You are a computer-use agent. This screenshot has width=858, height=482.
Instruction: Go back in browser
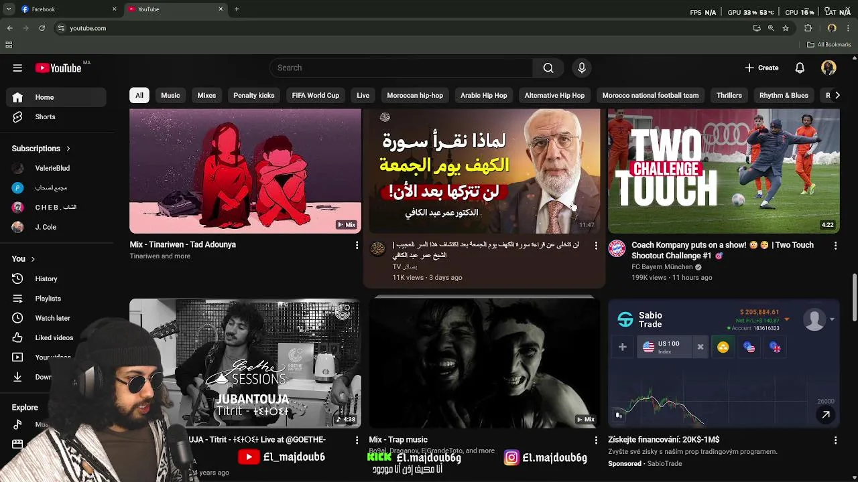pyautogui.click(x=9, y=28)
